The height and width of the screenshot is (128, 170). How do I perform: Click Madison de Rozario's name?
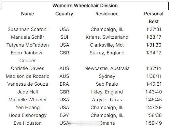click(28, 76)
